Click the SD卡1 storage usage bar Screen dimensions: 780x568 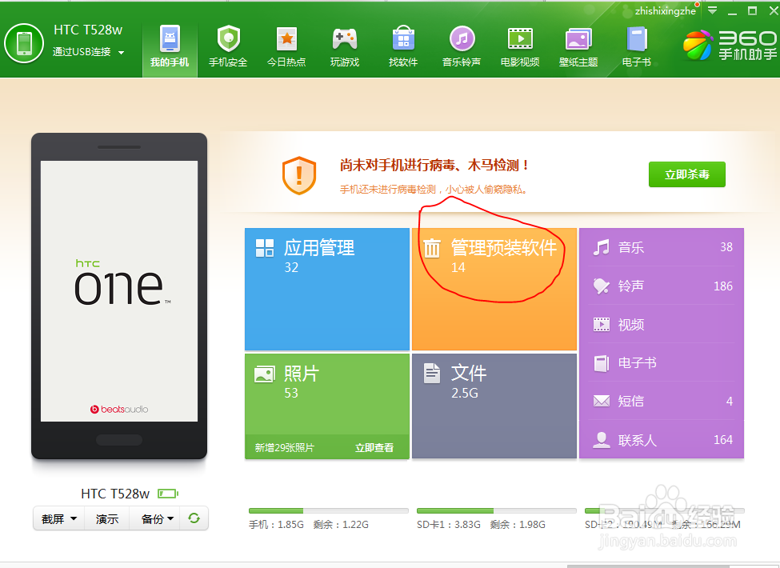[497, 511]
